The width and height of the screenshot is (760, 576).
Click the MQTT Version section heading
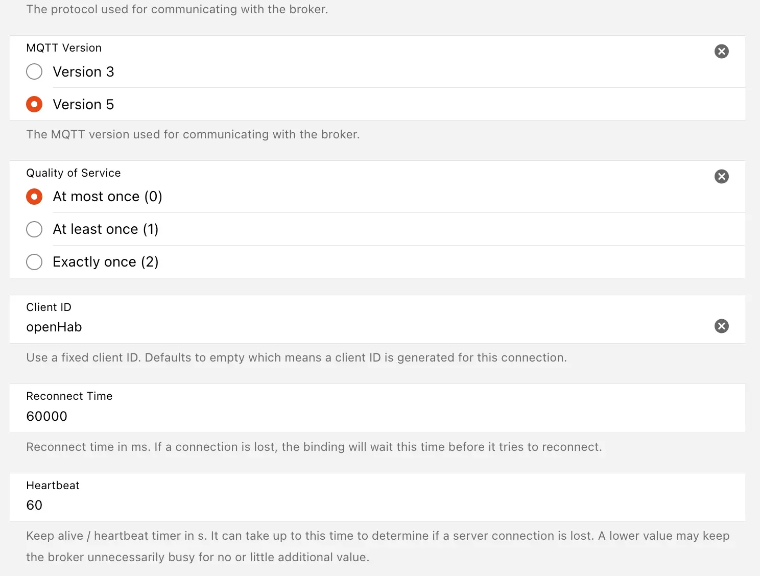64,48
